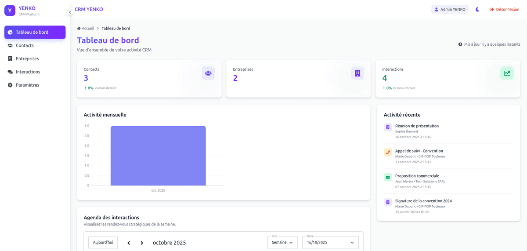Click the icon beside Réunion de présentation
This screenshot has width=527, height=251.
click(x=388, y=127)
